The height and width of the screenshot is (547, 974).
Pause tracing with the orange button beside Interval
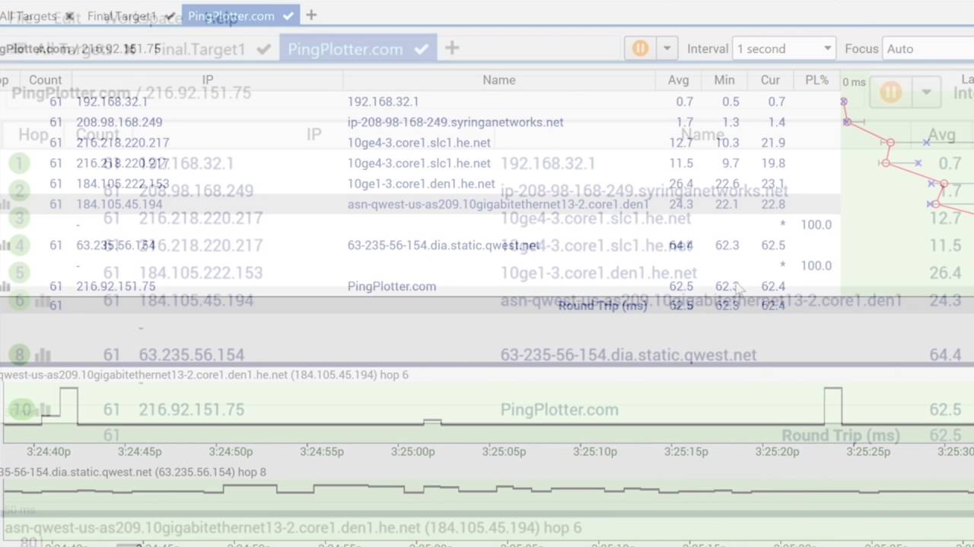[x=640, y=49]
